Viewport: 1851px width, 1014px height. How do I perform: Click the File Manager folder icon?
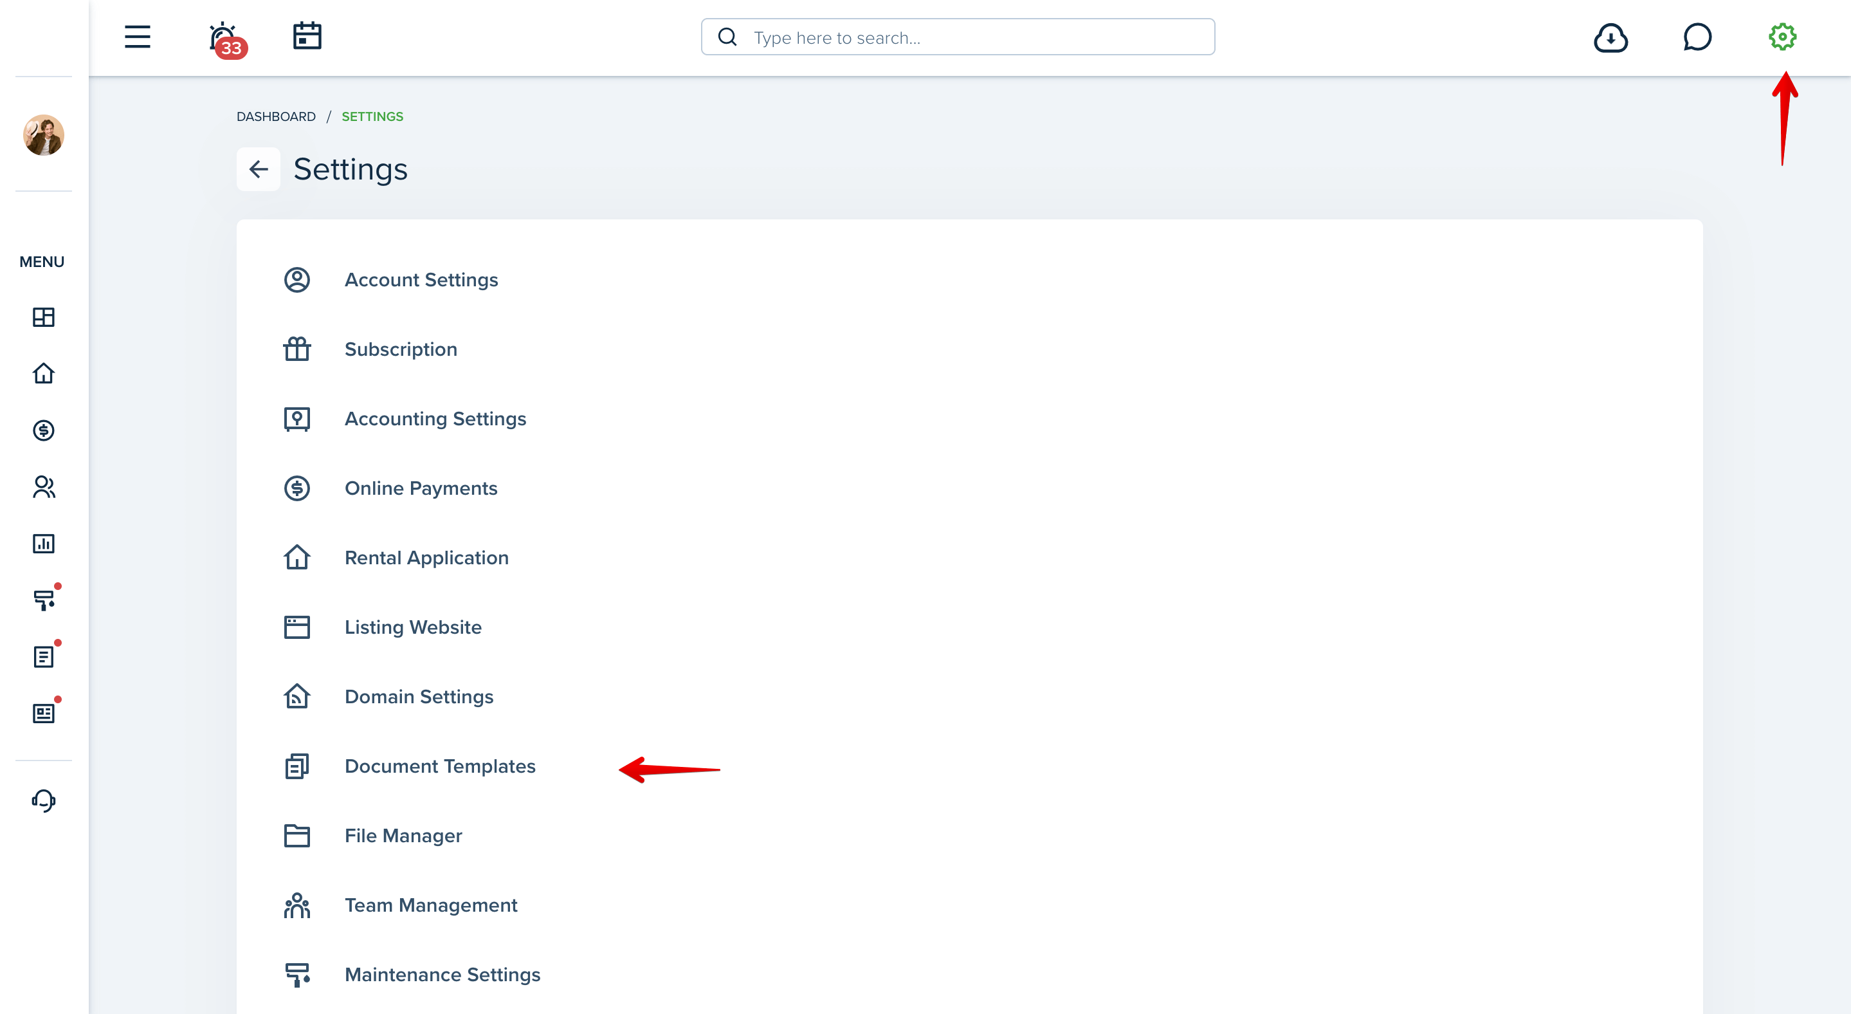click(296, 836)
